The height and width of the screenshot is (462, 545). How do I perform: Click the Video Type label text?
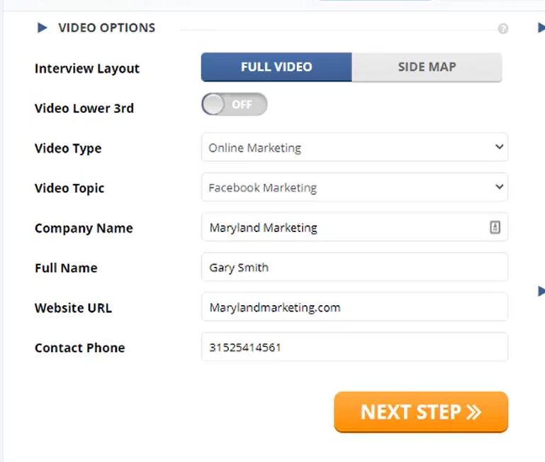click(x=68, y=148)
